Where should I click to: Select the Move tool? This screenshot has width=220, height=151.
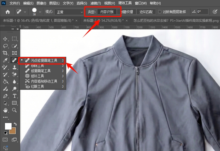pyautogui.click(x=5, y=39)
